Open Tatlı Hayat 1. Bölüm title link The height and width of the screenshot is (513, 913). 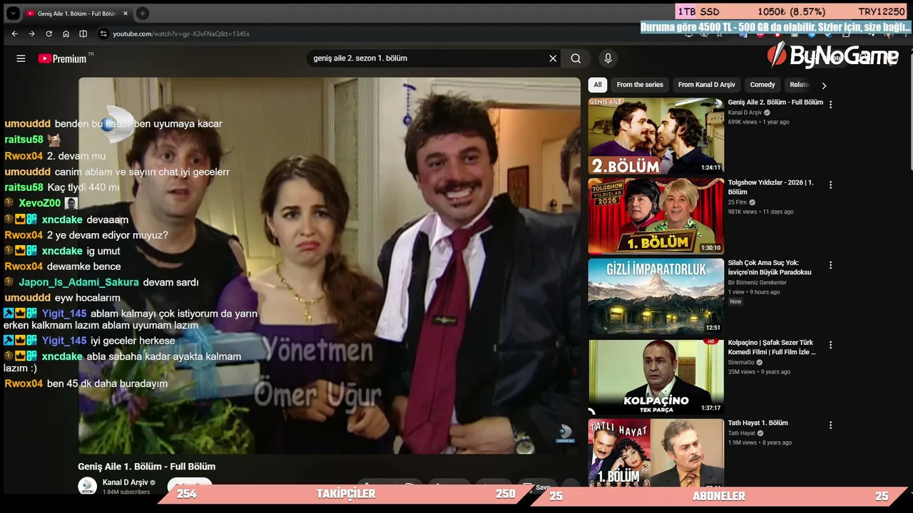pos(758,423)
